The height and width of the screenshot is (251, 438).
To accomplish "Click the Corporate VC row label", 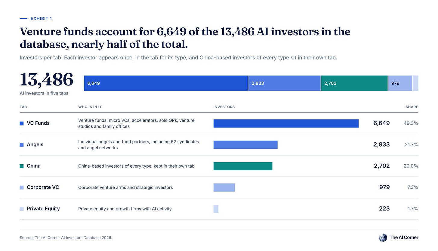I will (43, 187).
